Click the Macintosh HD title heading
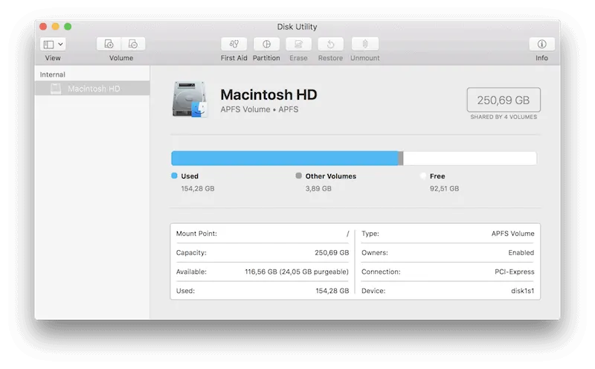Viewport: 595px width, 369px height. tap(268, 94)
